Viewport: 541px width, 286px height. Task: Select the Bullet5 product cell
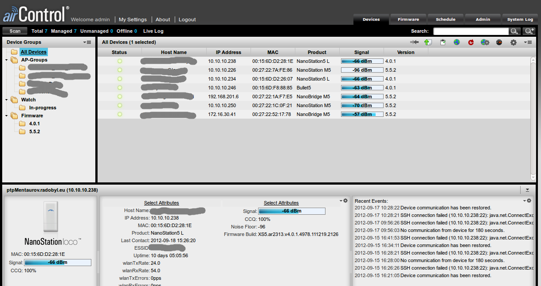click(304, 88)
